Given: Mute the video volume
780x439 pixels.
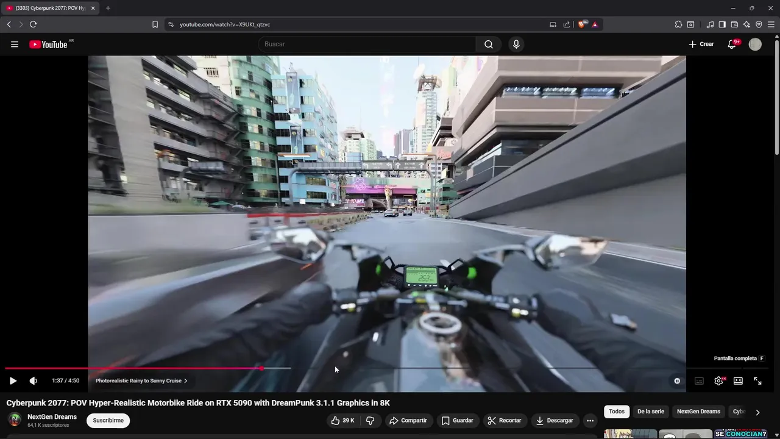Looking at the screenshot, I should [34, 380].
